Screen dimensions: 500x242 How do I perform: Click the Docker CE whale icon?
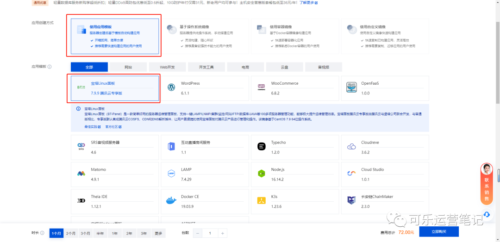[x=171, y=200]
